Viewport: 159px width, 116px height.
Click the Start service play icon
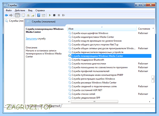pyautogui.click(x=50, y=15)
